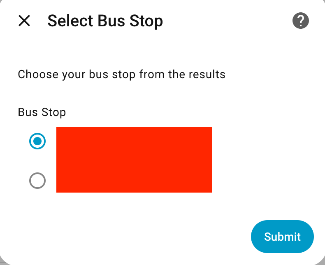Click the "Bus Stop" field label
325x265 pixels.
click(42, 112)
